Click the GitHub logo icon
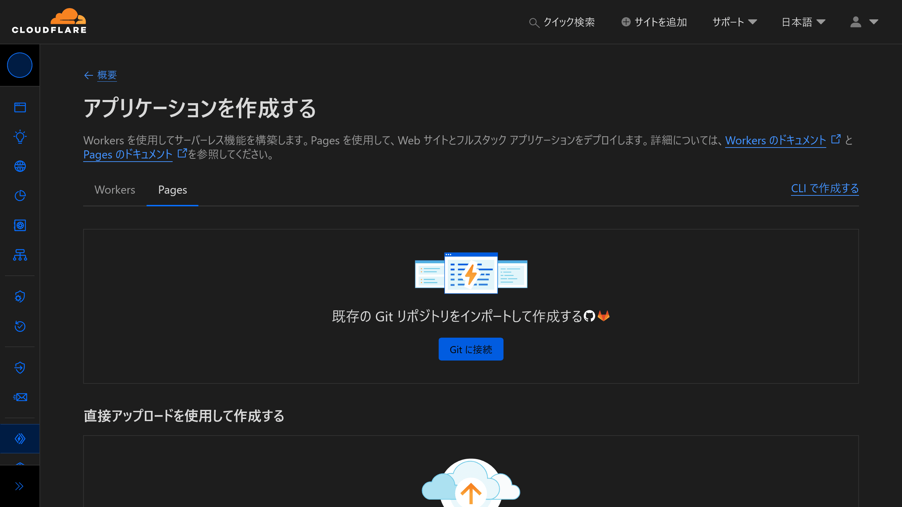 click(589, 316)
